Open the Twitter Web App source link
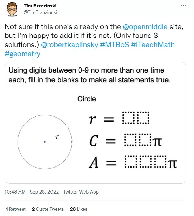This screenshot has height=216, width=194. tap(81, 192)
